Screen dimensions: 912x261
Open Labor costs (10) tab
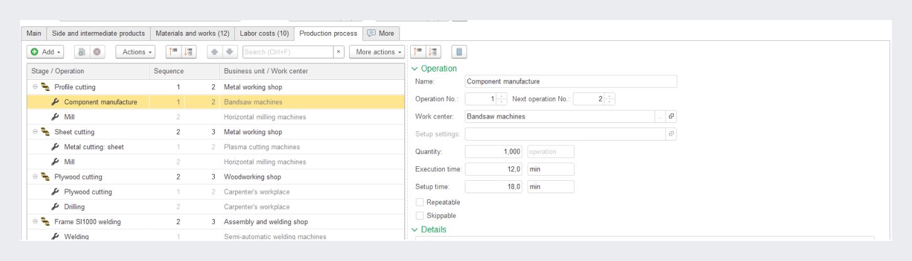[264, 33]
